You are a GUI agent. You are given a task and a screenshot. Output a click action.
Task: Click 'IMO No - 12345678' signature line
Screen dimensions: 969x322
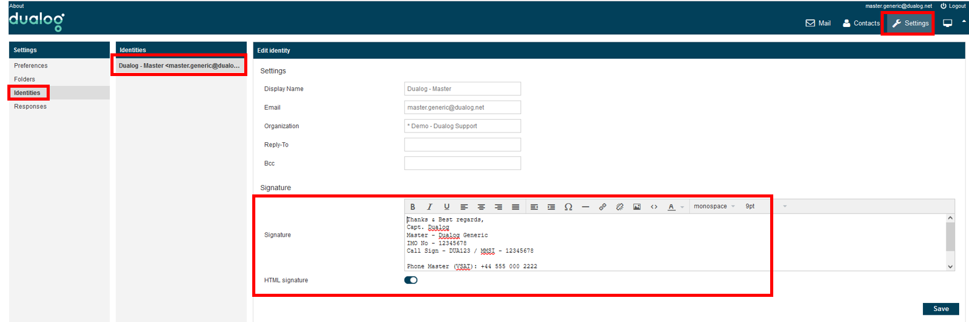[436, 243]
